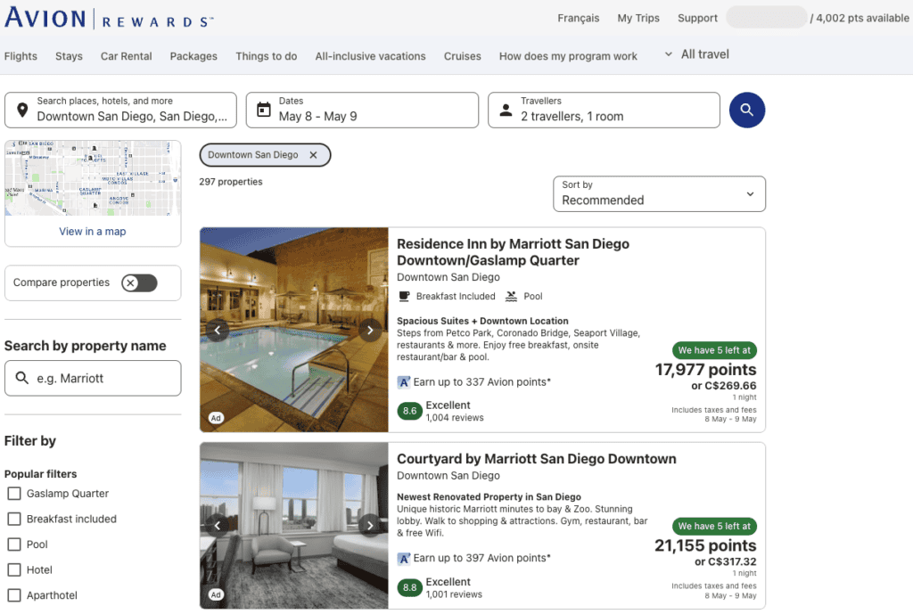Check the Breakfast included filter

tap(13, 519)
